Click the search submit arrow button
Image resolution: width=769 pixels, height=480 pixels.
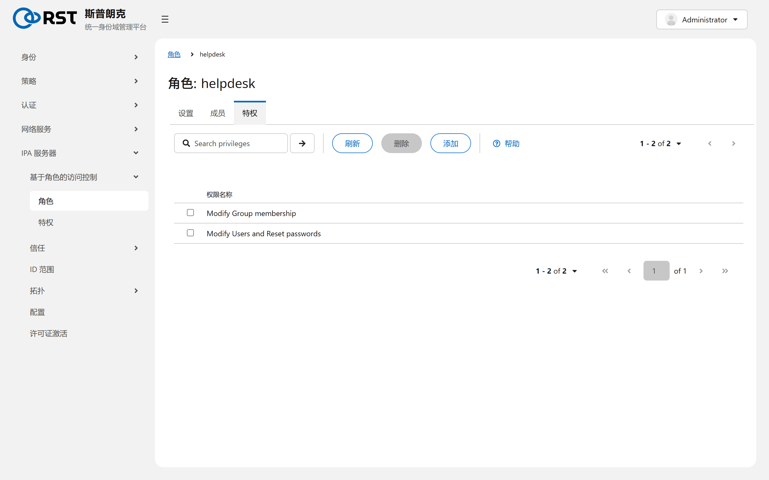click(302, 143)
